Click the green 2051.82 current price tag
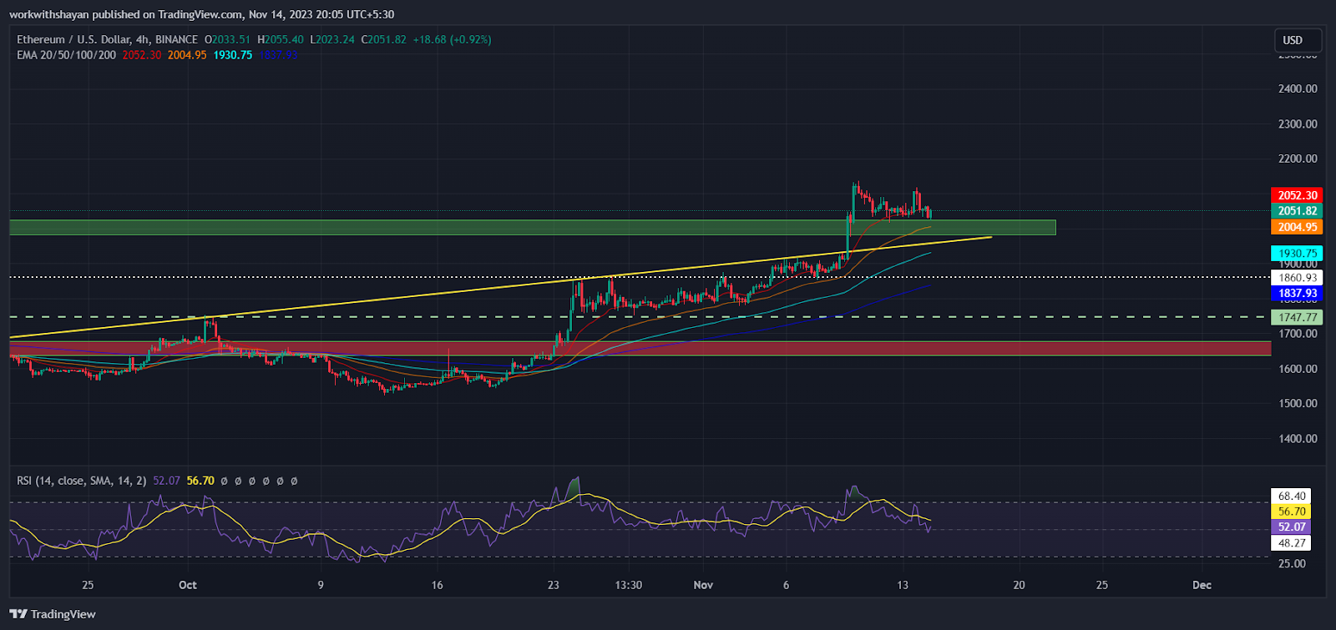This screenshot has width=1336, height=630. pyautogui.click(x=1297, y=211)
